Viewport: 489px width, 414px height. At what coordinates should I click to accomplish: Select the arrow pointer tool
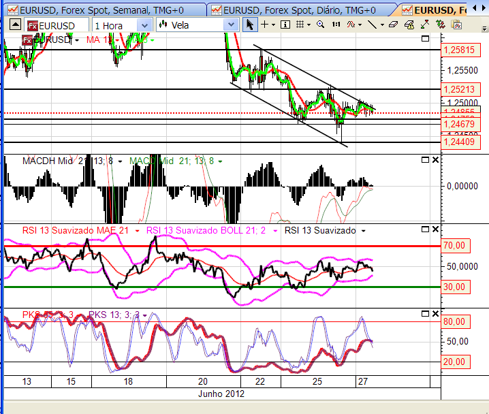(250, 25)
